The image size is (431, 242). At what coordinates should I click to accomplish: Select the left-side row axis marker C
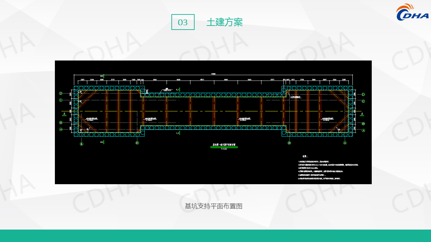tap(61, 100)
